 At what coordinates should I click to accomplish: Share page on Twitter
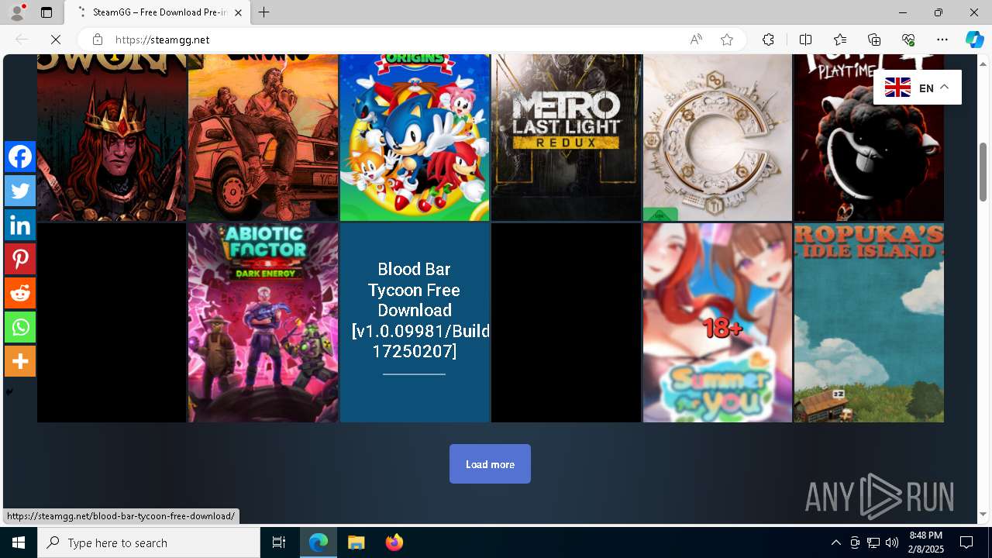point(20,191)
